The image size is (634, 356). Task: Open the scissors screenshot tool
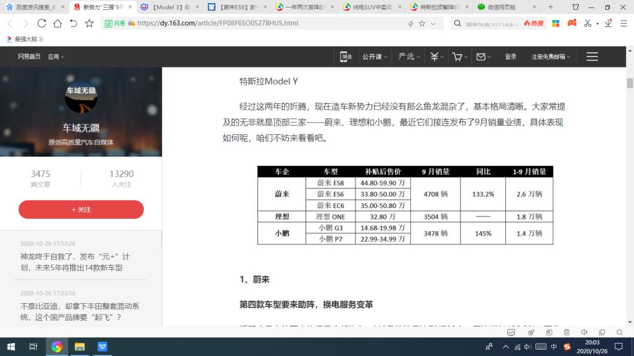point(588,23)
